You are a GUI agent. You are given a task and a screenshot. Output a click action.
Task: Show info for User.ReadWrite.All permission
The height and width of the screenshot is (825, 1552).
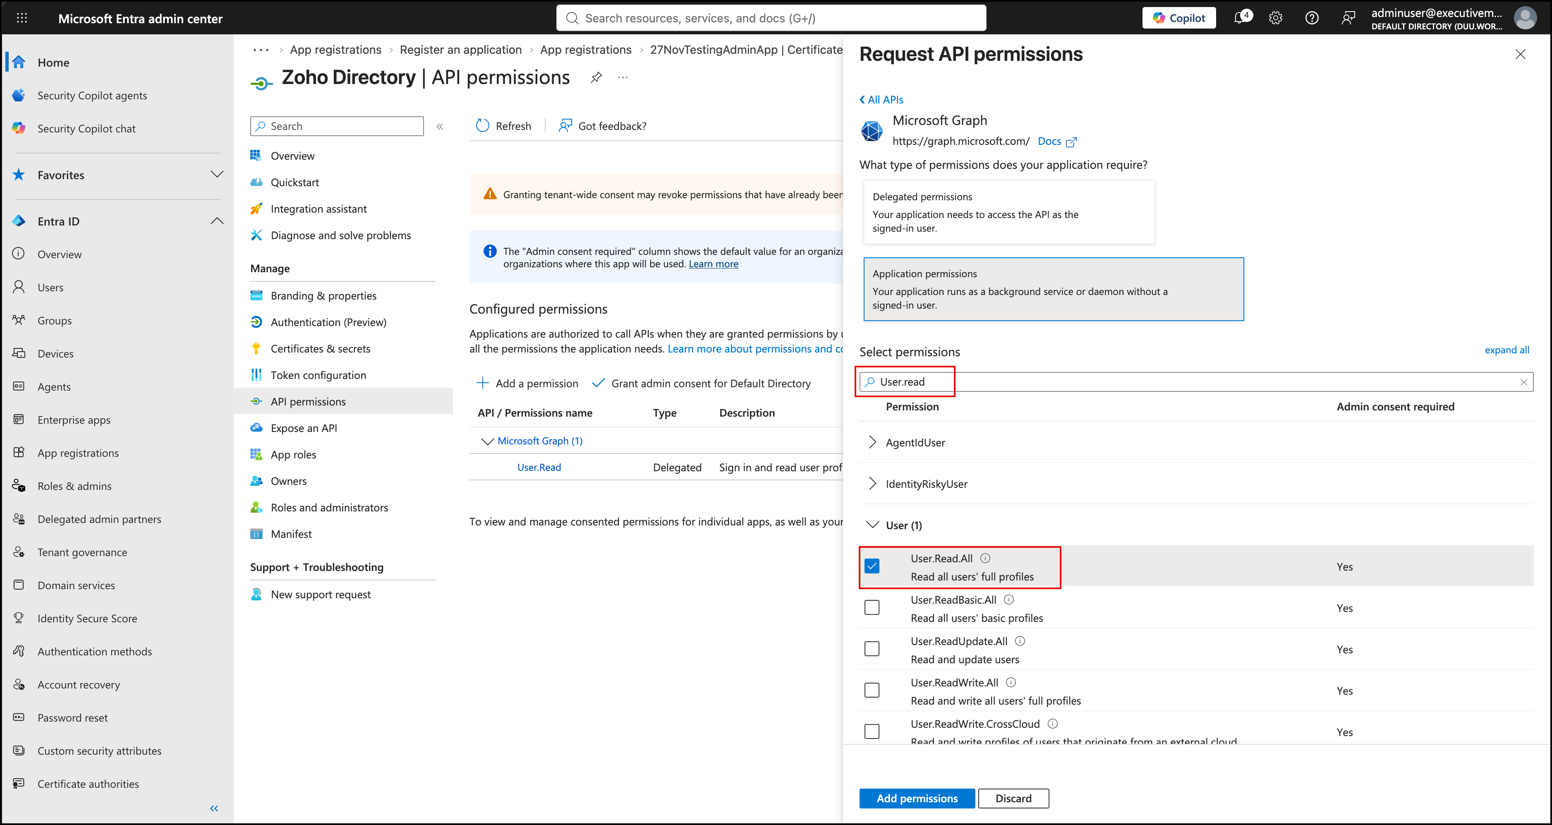1011,682
